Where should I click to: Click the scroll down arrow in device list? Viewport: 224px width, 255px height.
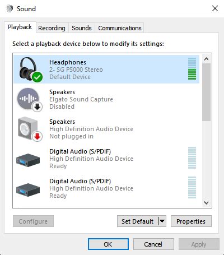[206, 202]
